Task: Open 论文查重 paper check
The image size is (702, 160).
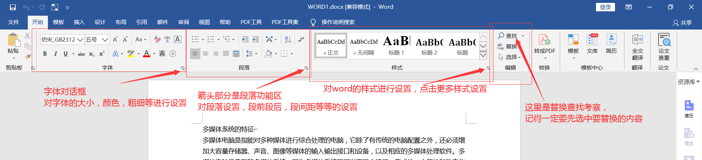Action: (x=664, y=47)
